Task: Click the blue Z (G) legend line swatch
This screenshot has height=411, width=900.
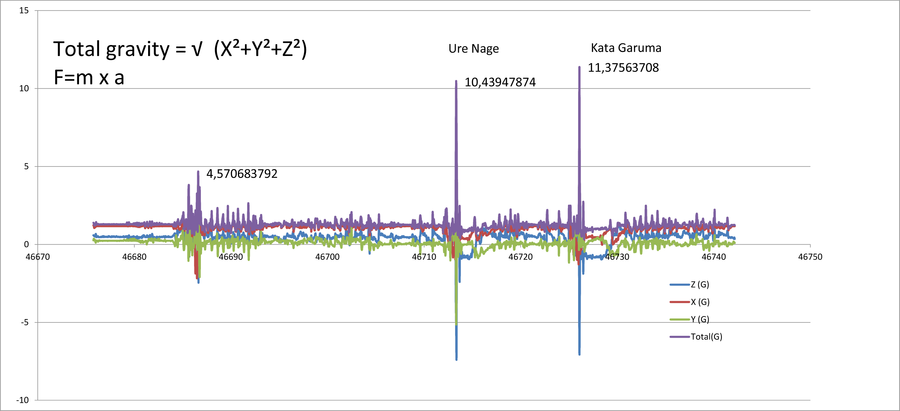Action: click(x=679, y=284)
